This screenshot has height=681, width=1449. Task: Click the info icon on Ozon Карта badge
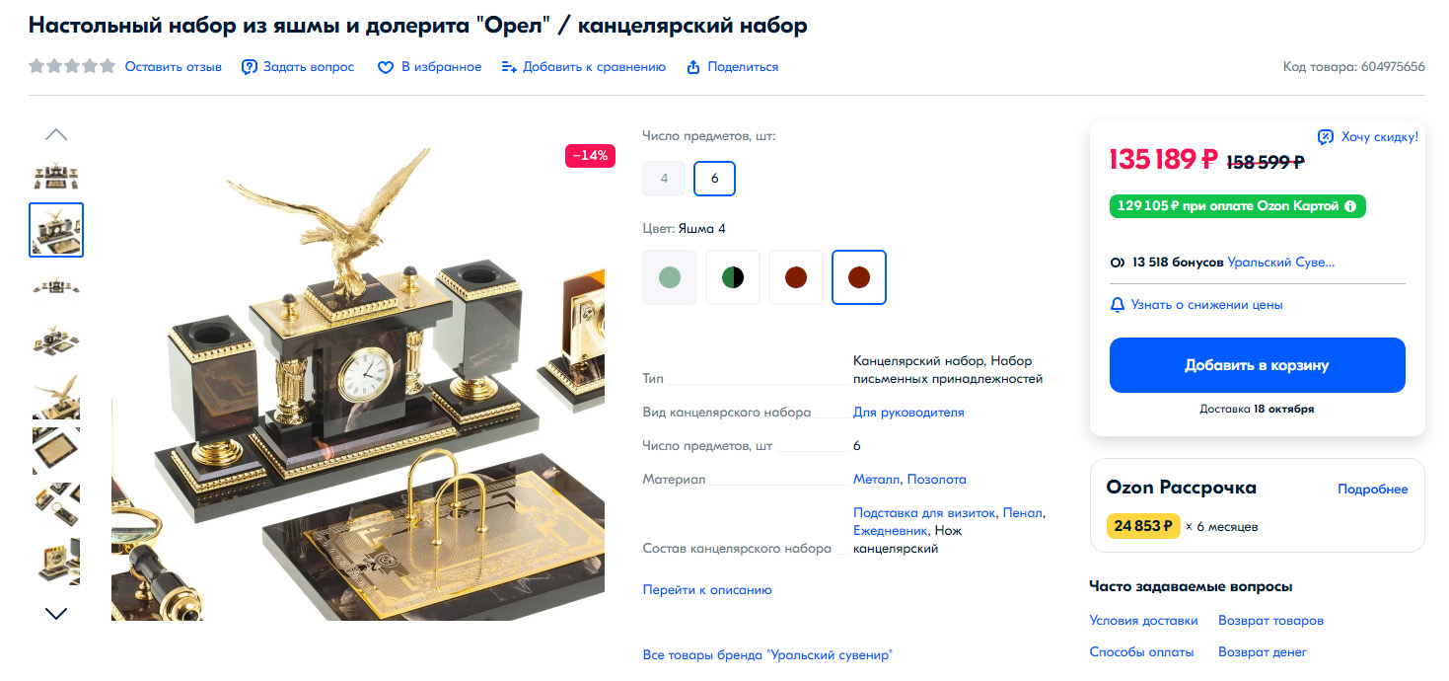click(x=1350, y=206)
